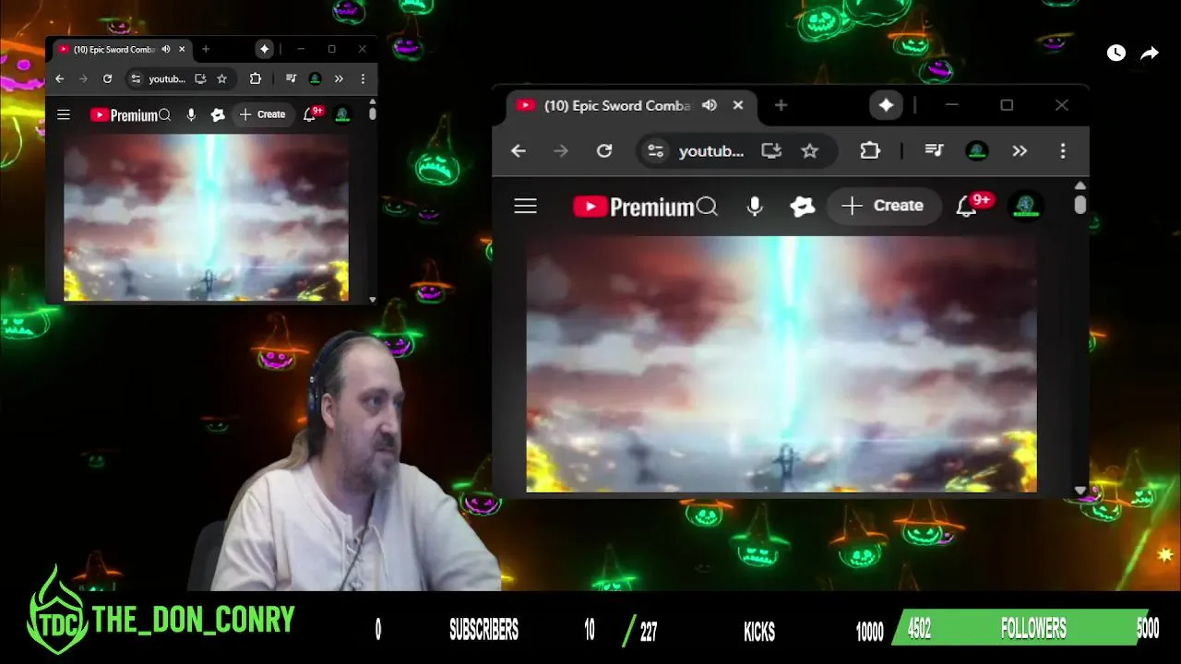Mute the Epic Sword Combat tab in large window
Image resolution: width=1181 pixels, height=664 pixels.
[x=710, y=105]
